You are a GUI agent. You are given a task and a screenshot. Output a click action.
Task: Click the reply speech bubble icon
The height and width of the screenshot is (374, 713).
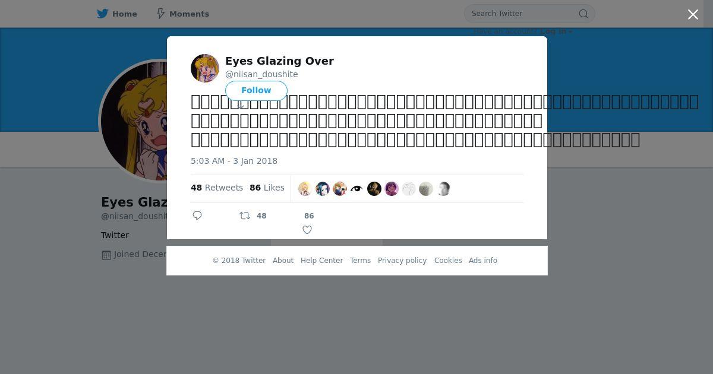coord(197,215)
